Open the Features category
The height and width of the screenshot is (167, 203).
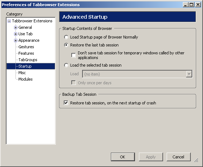tap(26, 53)
